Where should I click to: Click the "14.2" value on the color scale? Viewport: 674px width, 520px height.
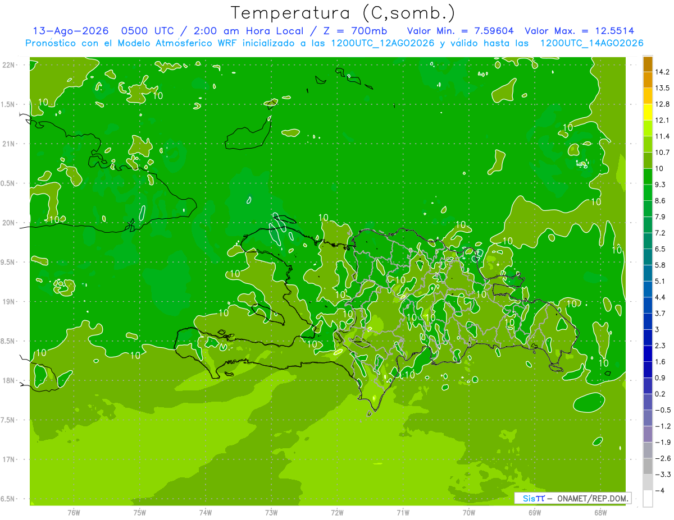click(x=662, y=72)
